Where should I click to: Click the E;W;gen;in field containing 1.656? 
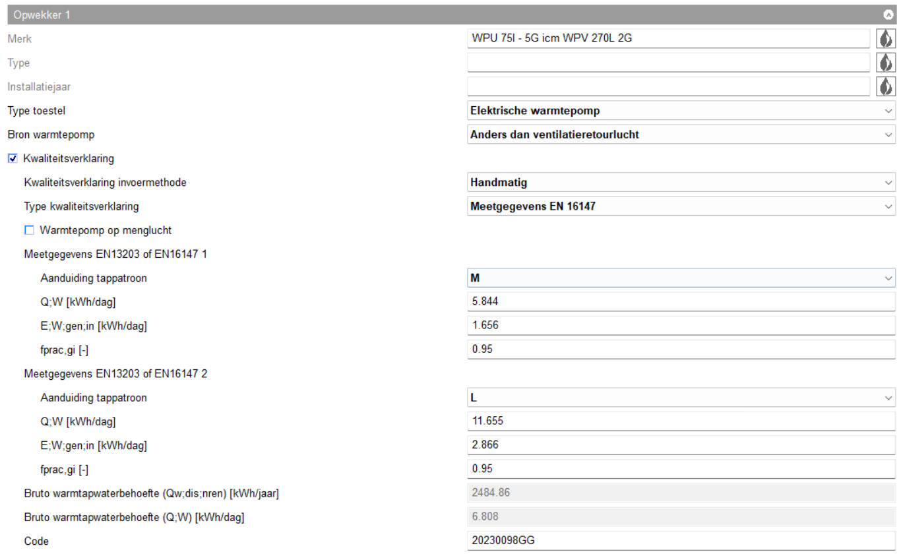(x=681, y=326)
